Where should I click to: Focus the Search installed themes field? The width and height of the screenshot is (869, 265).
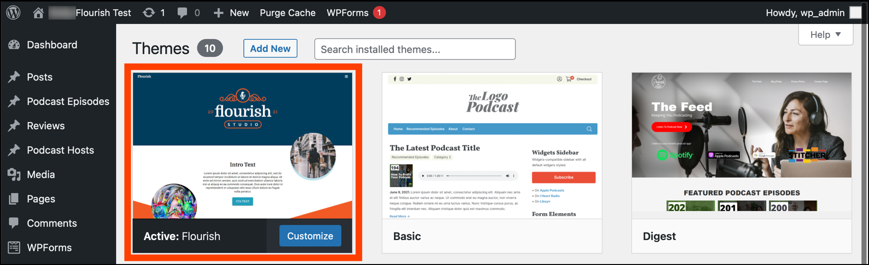tap(415, 49)
